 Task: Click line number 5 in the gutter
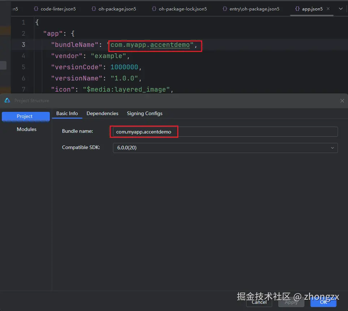23,67
